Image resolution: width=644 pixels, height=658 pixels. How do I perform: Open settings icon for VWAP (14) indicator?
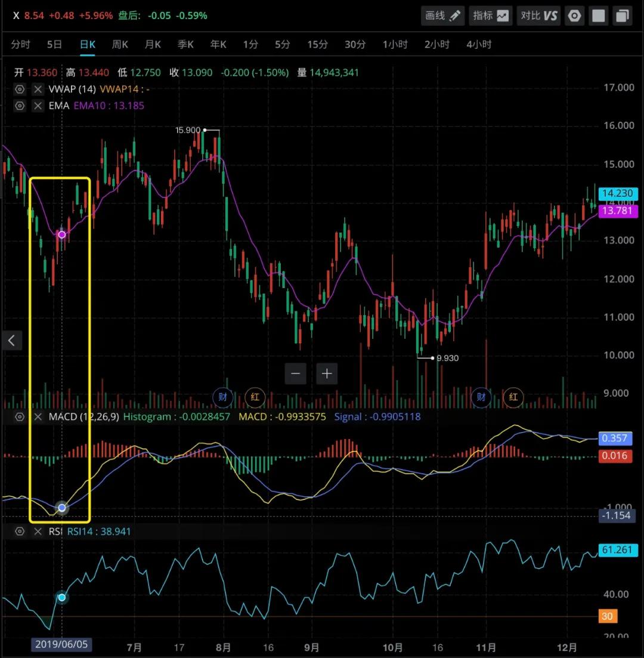[20, 89]
